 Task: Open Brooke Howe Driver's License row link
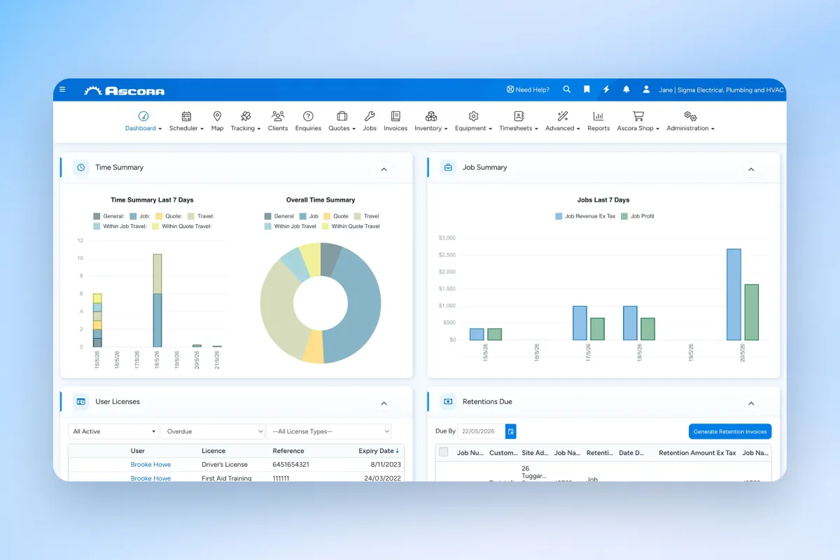(150, 464)
